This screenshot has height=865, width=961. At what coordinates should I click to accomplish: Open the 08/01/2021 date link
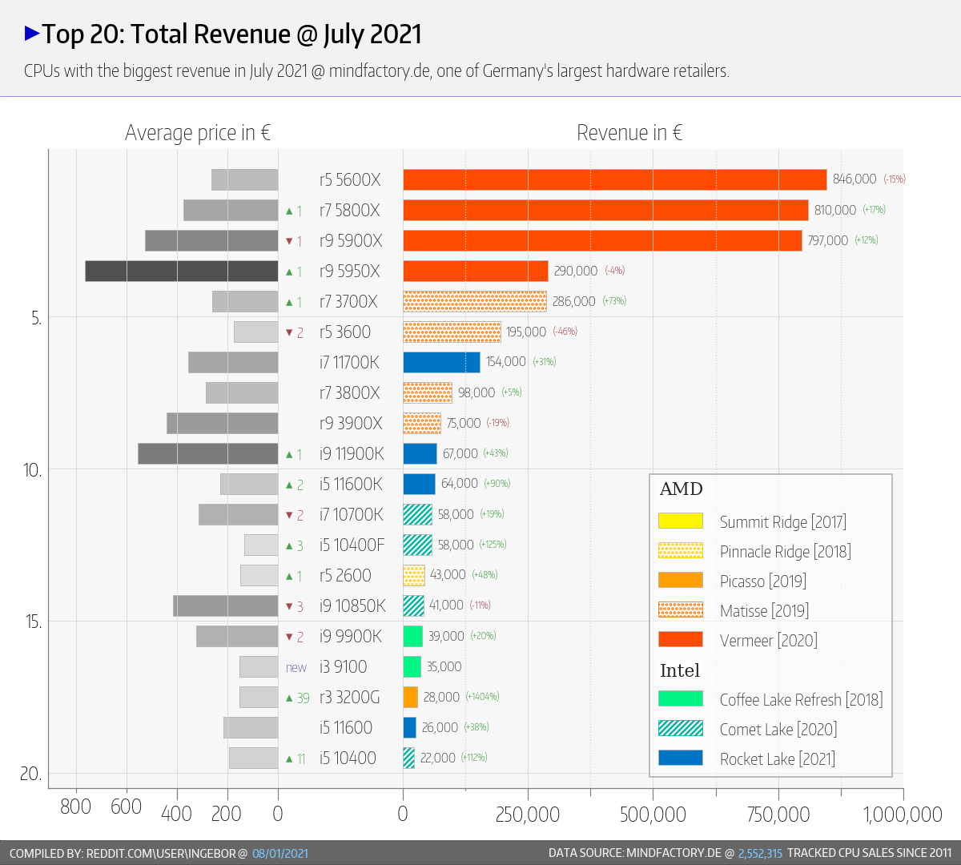pos(279,853)
